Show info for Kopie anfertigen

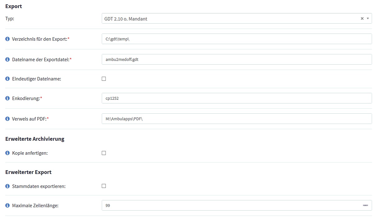point(7,153)
